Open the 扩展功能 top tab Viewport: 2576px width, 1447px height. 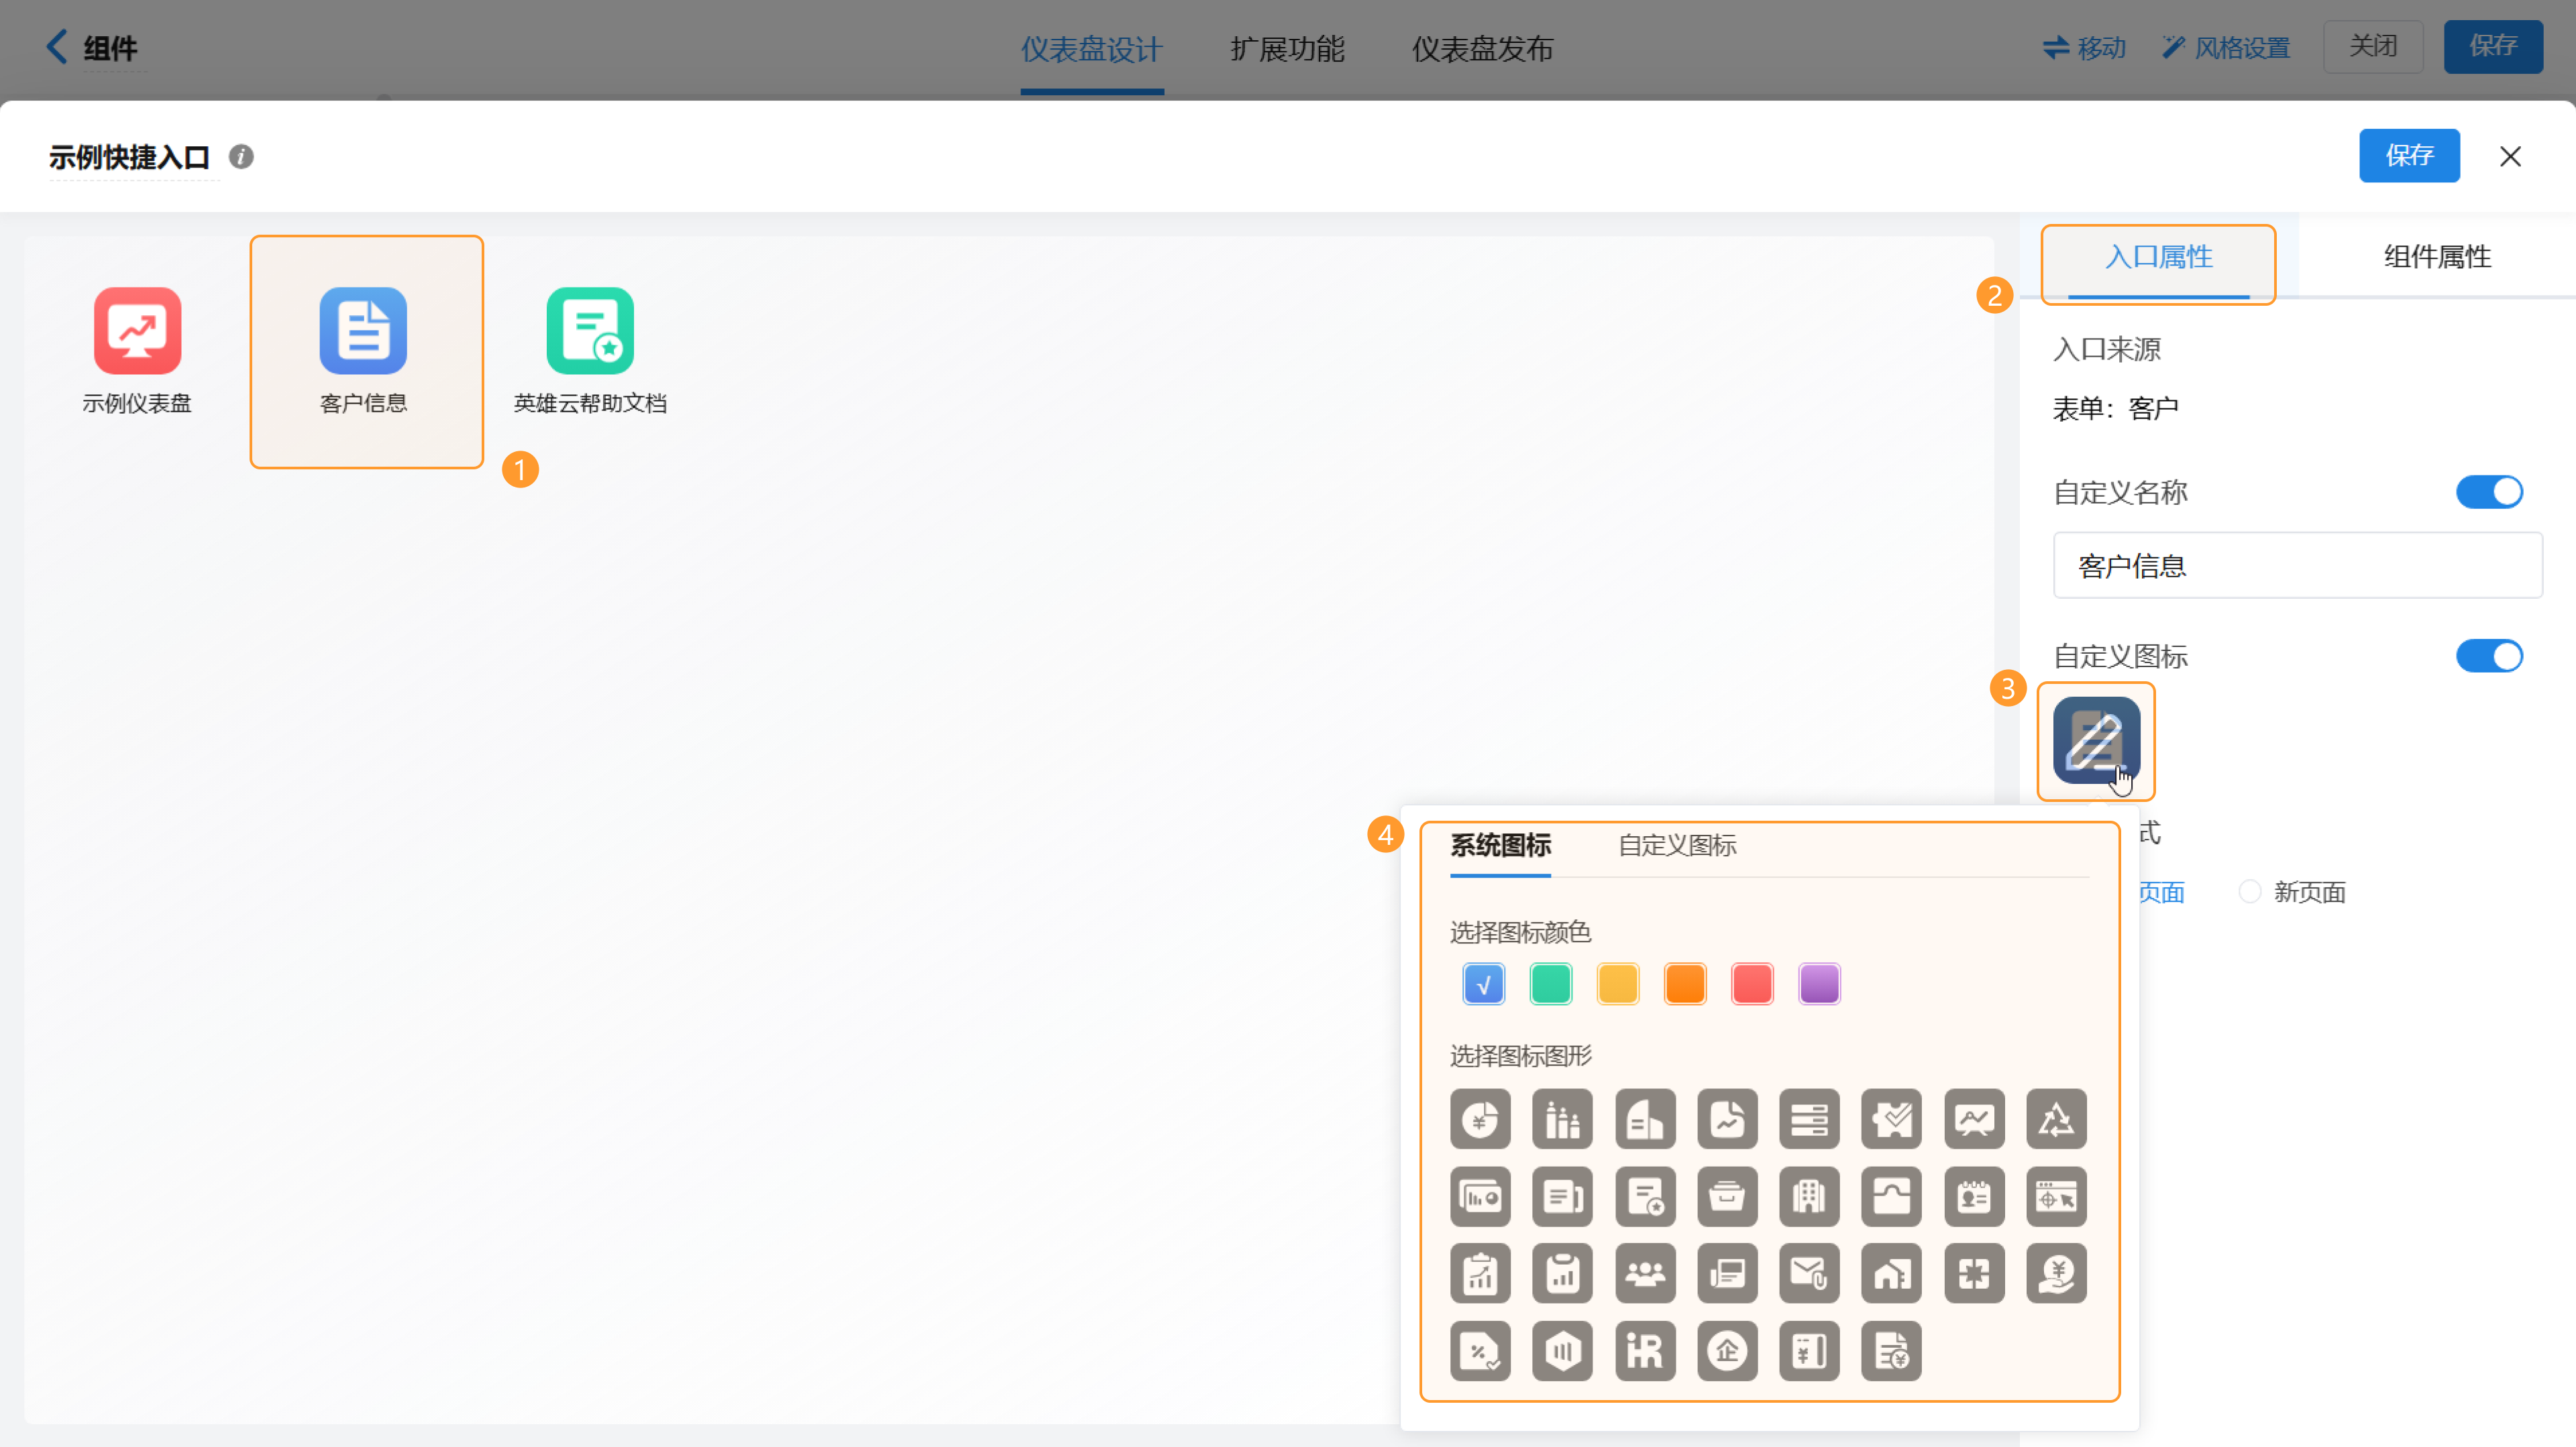[1287, 48]
